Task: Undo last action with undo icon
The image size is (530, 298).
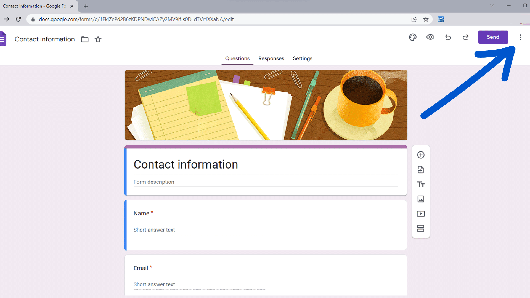Action: pyautogui.click(x=448, y=37)
